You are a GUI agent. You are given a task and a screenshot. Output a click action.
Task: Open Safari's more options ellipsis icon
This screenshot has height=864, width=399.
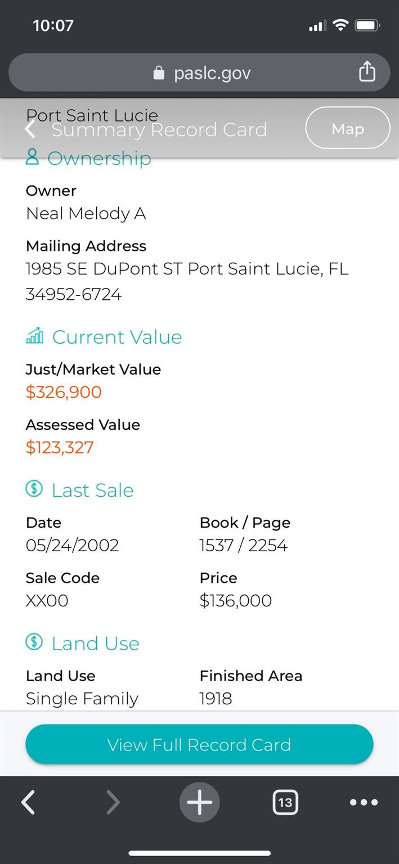364,803
